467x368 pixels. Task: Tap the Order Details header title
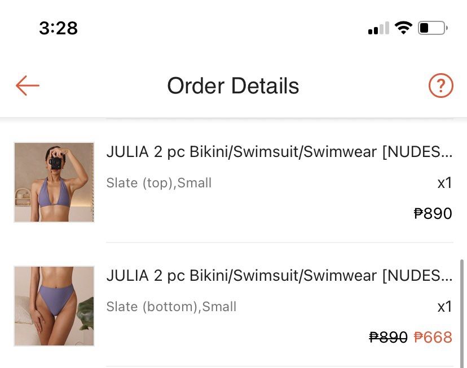[233, 86]
